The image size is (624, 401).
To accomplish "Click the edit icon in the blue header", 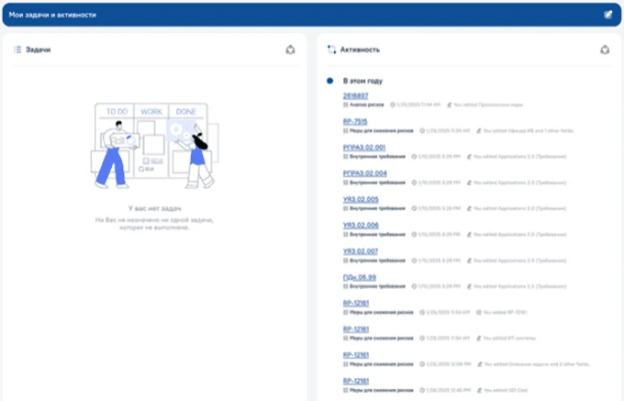I will [x=607, y=15].
